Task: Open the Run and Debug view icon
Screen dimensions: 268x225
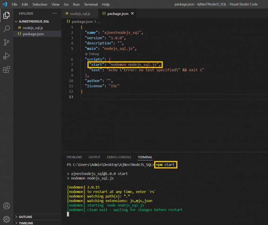Action: pyautogui.click(x=6, y=56)
